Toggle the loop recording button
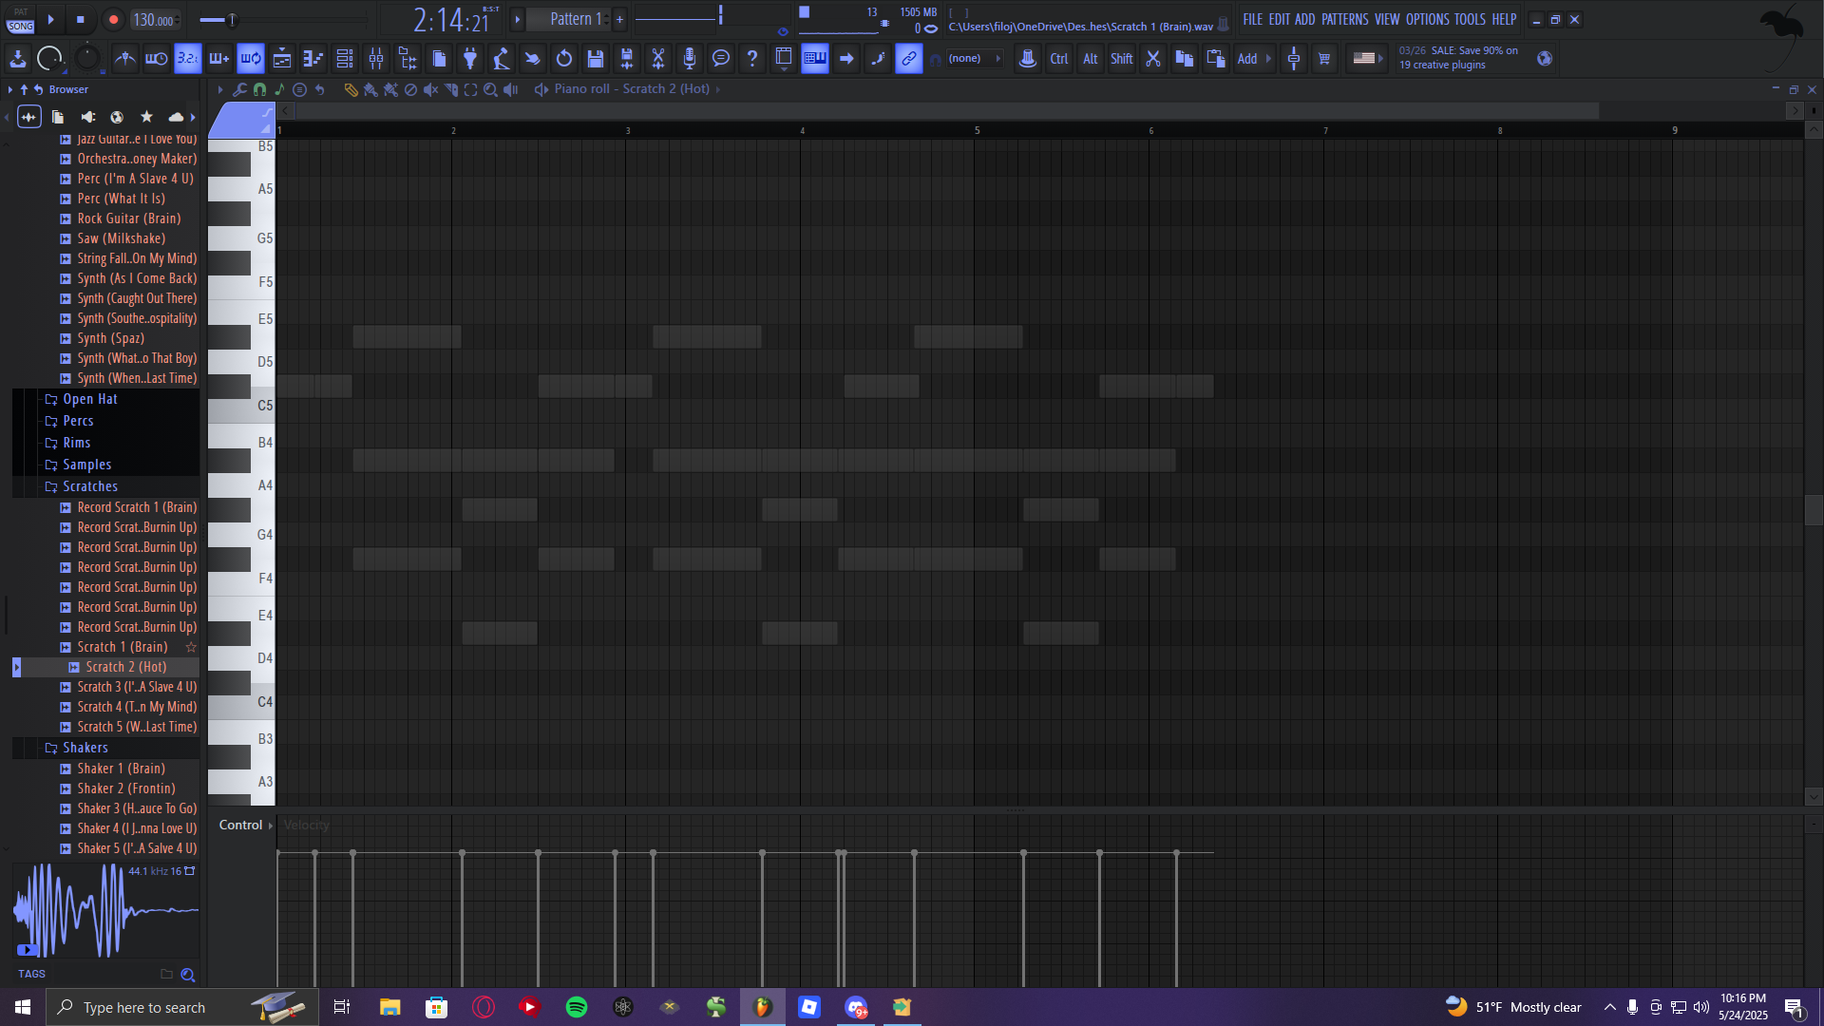 [251, 59]
